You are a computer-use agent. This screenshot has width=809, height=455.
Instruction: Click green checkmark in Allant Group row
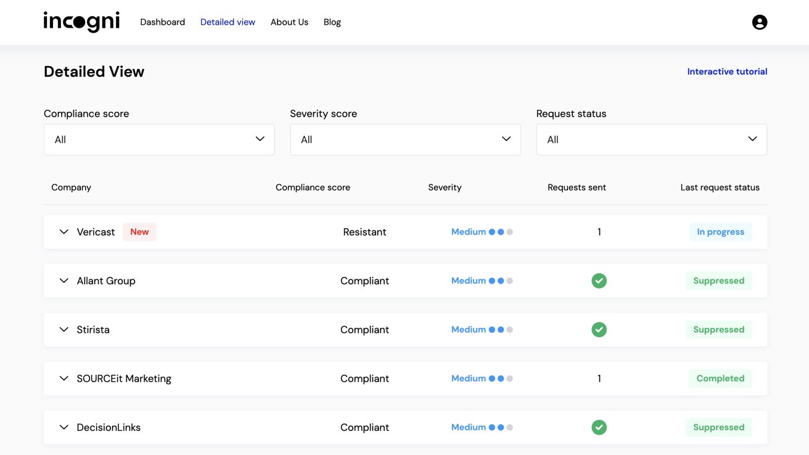point(599,281)
